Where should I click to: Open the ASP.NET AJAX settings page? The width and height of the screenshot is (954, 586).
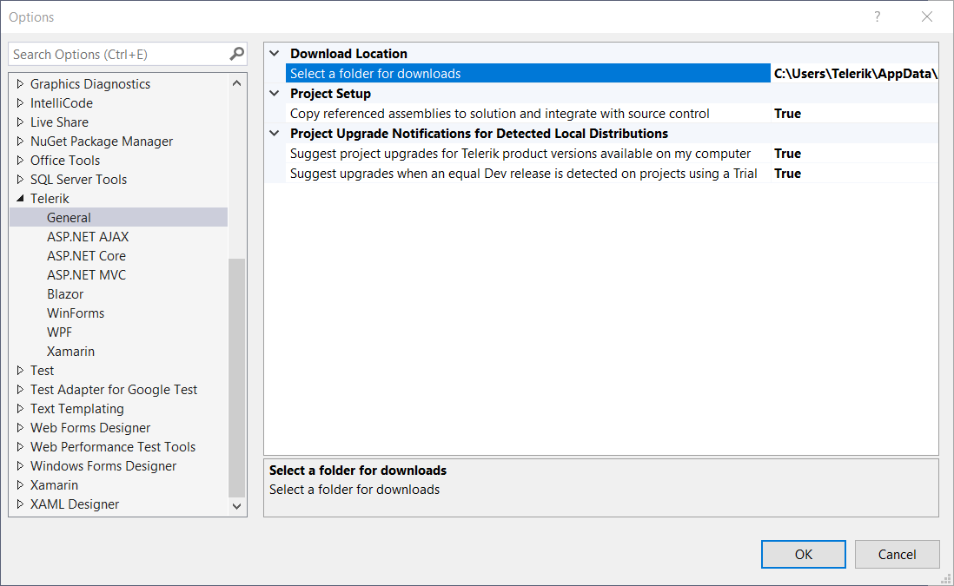88,236
